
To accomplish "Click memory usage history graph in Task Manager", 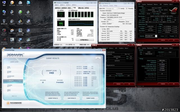I will point(81,24).
